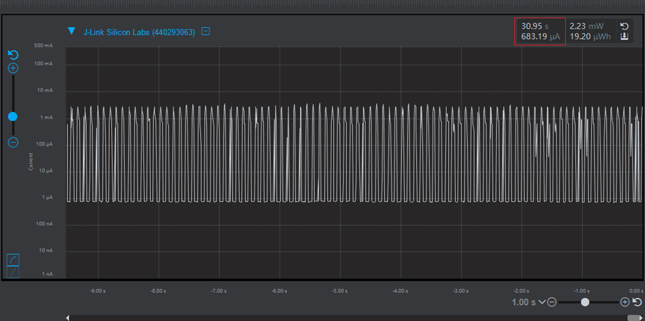Click the 1 nA axis label
This screenshot has height=321, width=645.
(x=47, y=274)
